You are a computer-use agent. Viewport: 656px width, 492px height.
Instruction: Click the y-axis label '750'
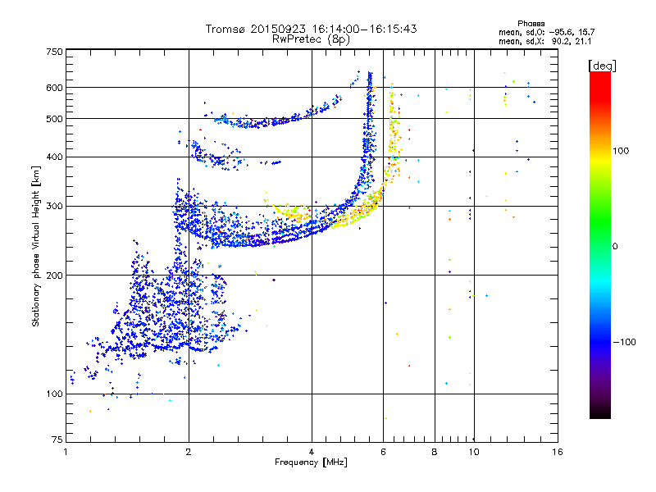pos(54,52)
